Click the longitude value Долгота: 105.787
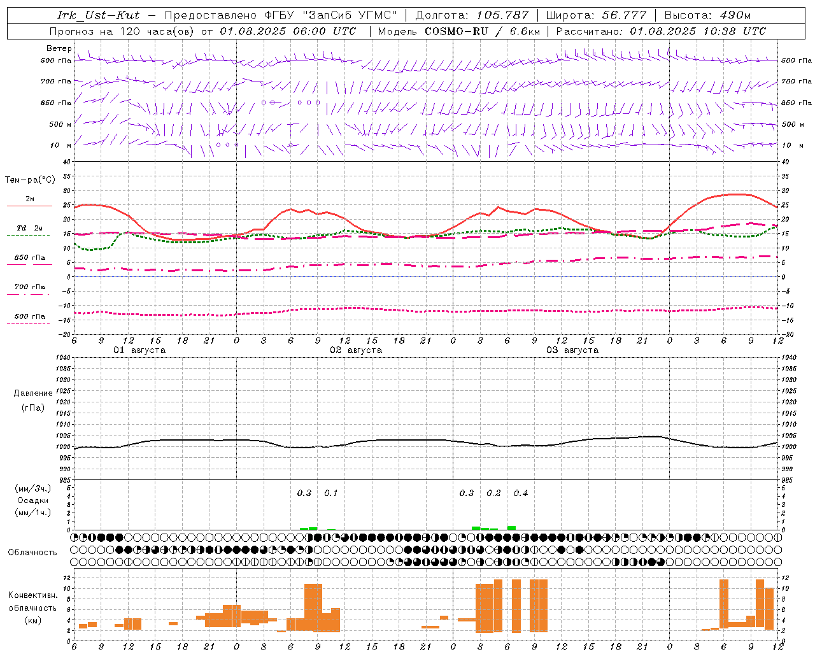Image resolution: width=815 pixels, height=652 pixels. pyautogui.click(x=472, y=15)
